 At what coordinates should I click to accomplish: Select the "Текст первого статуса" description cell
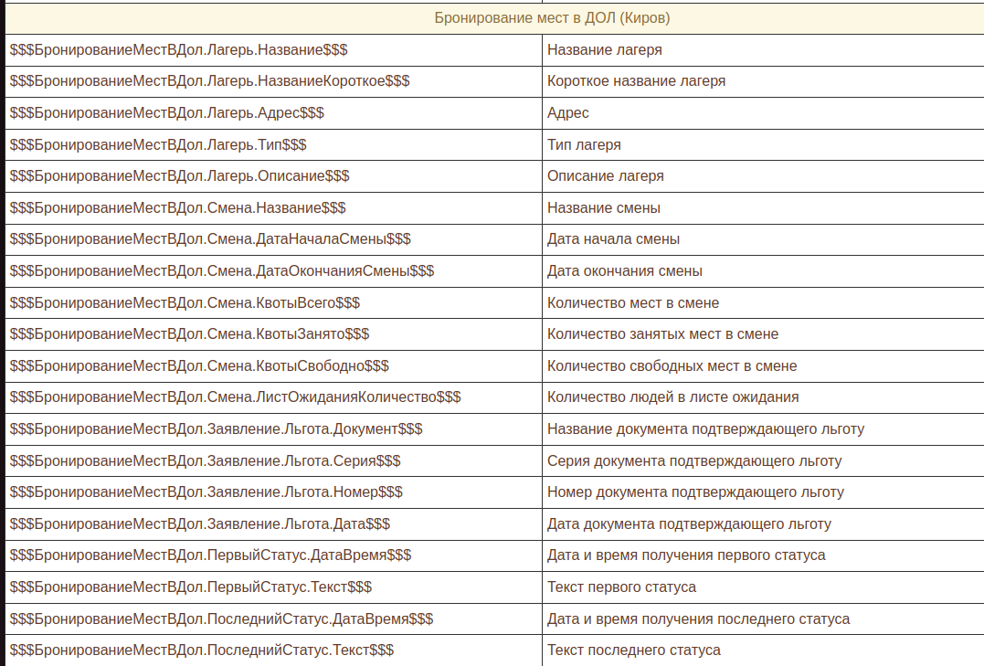point(621,587)
